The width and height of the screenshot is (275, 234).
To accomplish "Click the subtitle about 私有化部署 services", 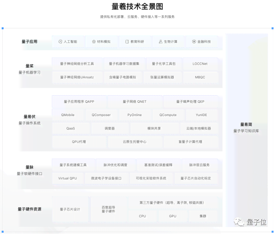I will point(137,17).
